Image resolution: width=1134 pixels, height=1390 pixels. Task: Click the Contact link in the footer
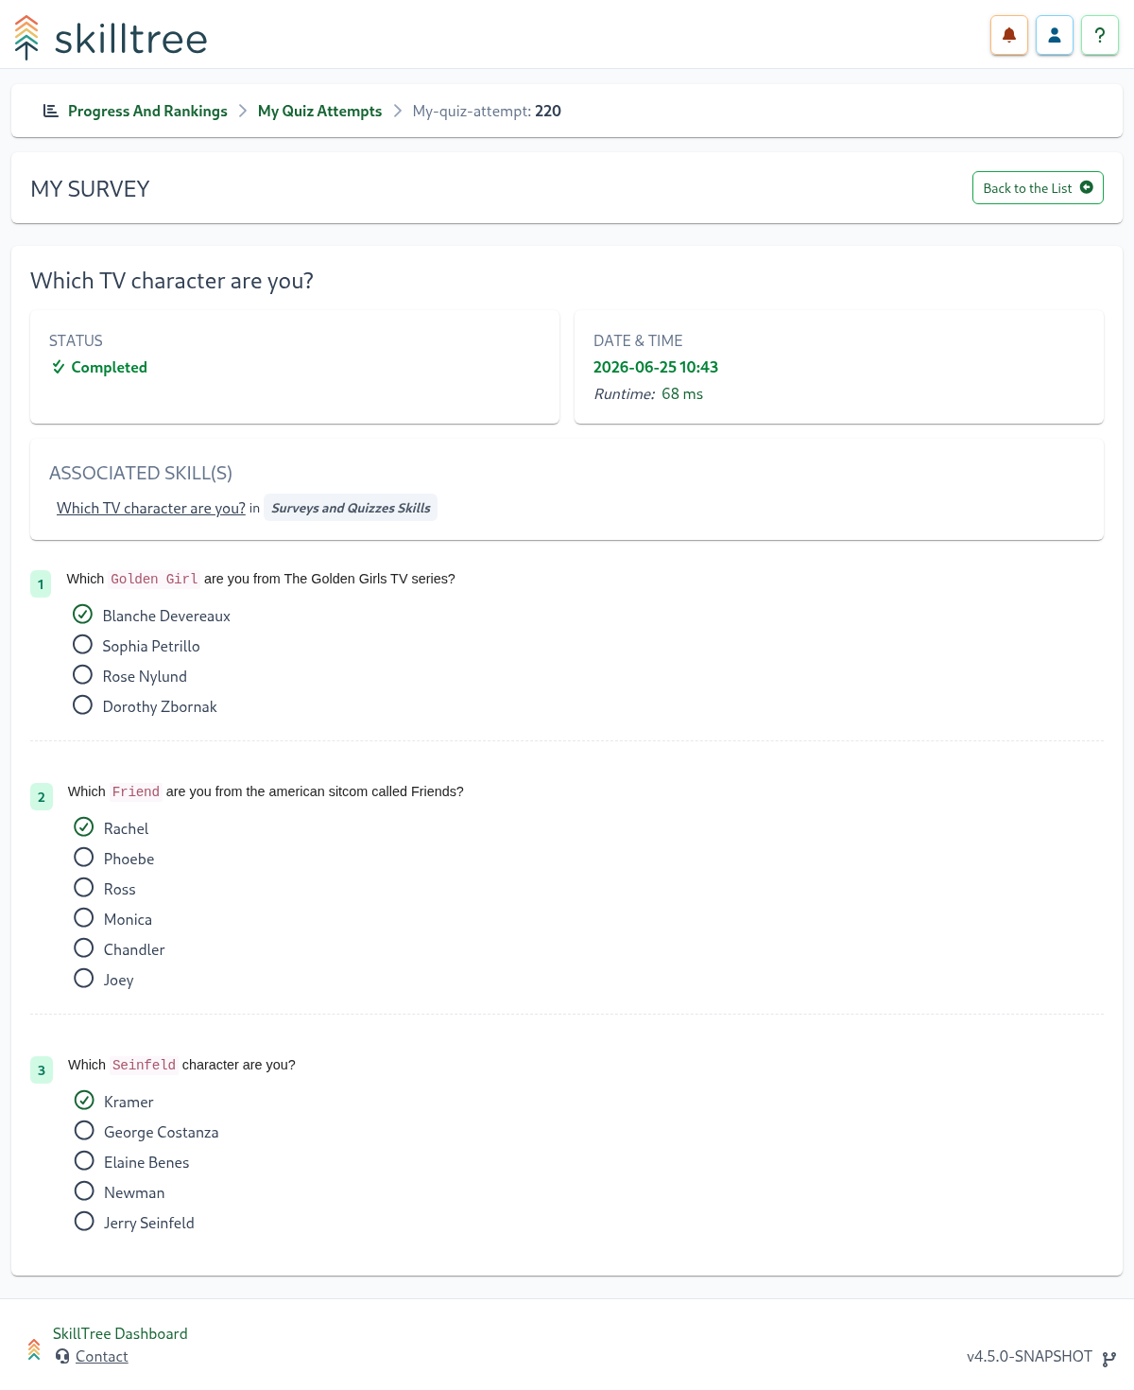(x=101, y=1356)
